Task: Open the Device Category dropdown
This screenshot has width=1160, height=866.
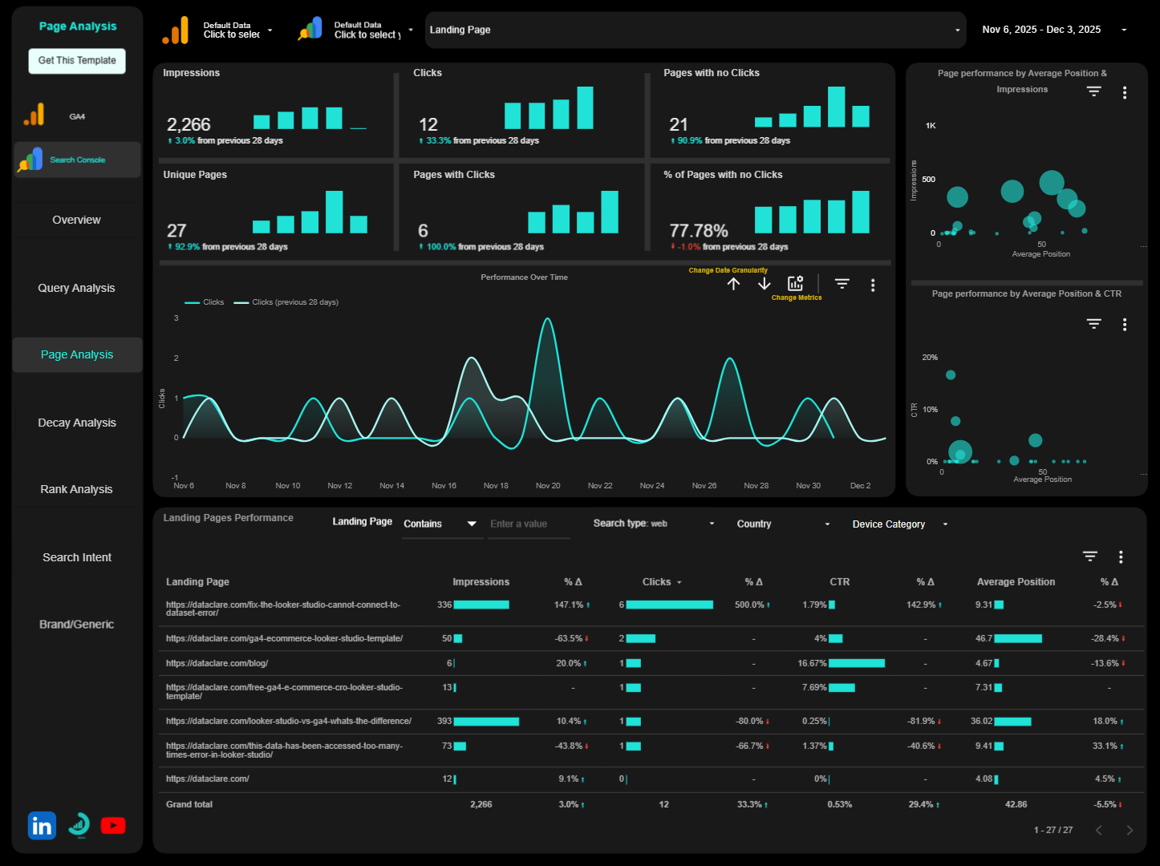Action: [x=897, y=524]
